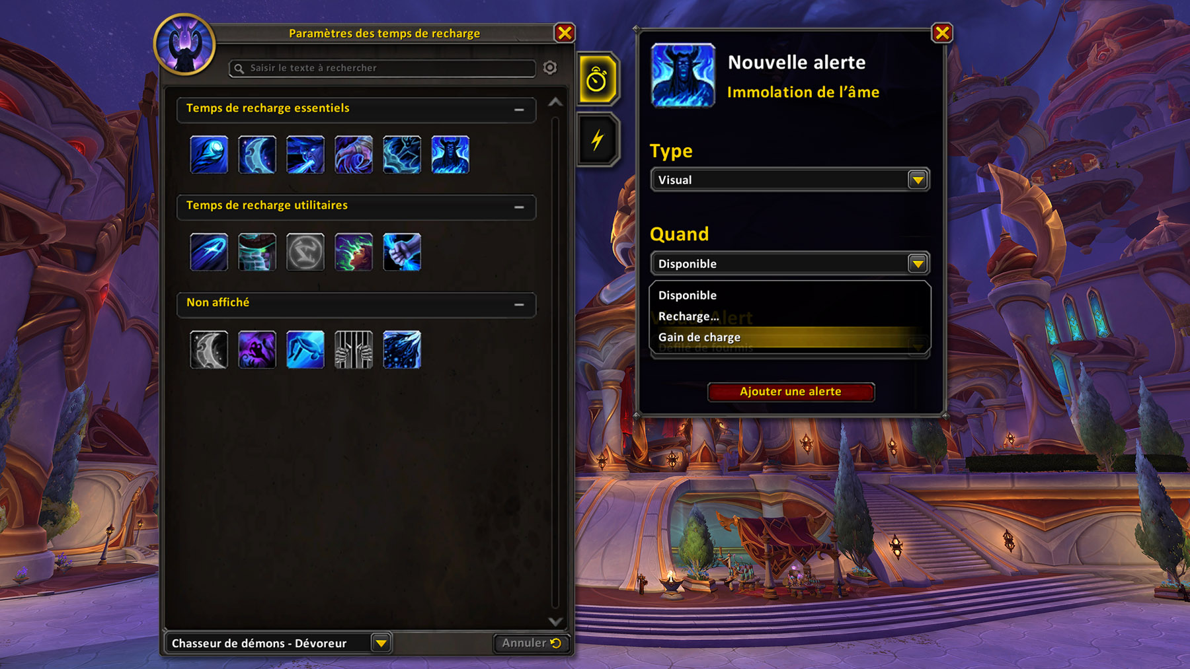Viewport: 1190px width, 669px height.
Task: Select the purple ghost icon in Non affiché
Action: [x=257, y=349]
